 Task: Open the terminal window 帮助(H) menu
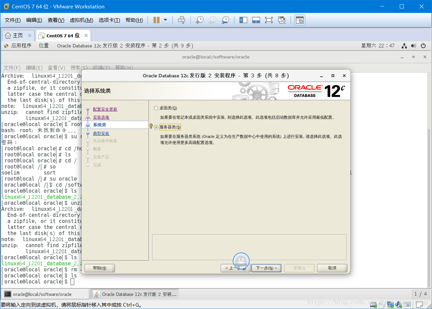[124, 68]
